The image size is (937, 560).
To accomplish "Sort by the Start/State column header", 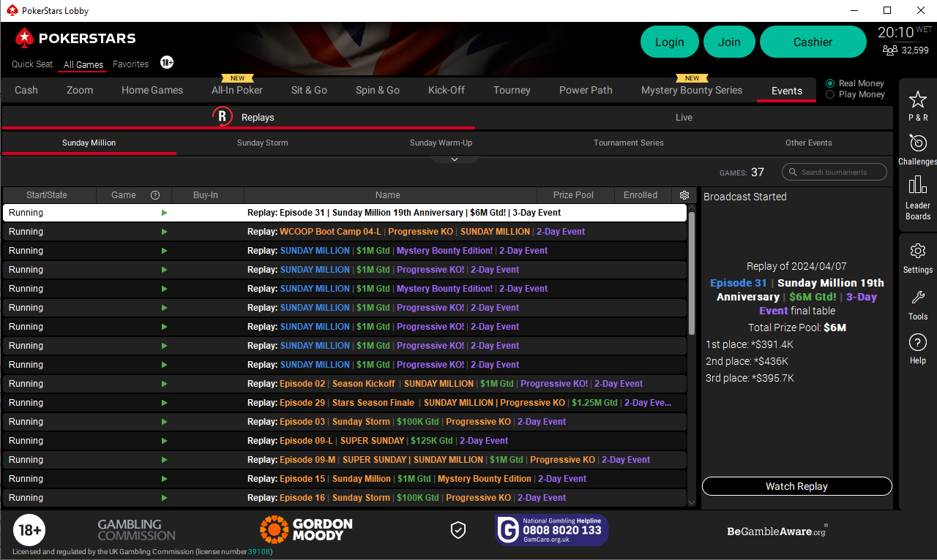I will coord(48,195).
